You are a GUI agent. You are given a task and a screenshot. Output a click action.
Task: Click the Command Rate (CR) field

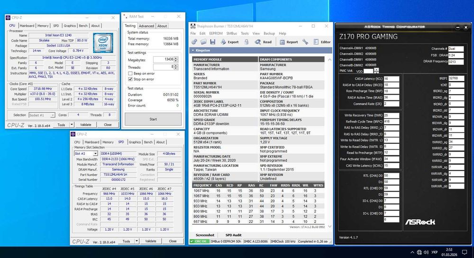tap(392, 104)
